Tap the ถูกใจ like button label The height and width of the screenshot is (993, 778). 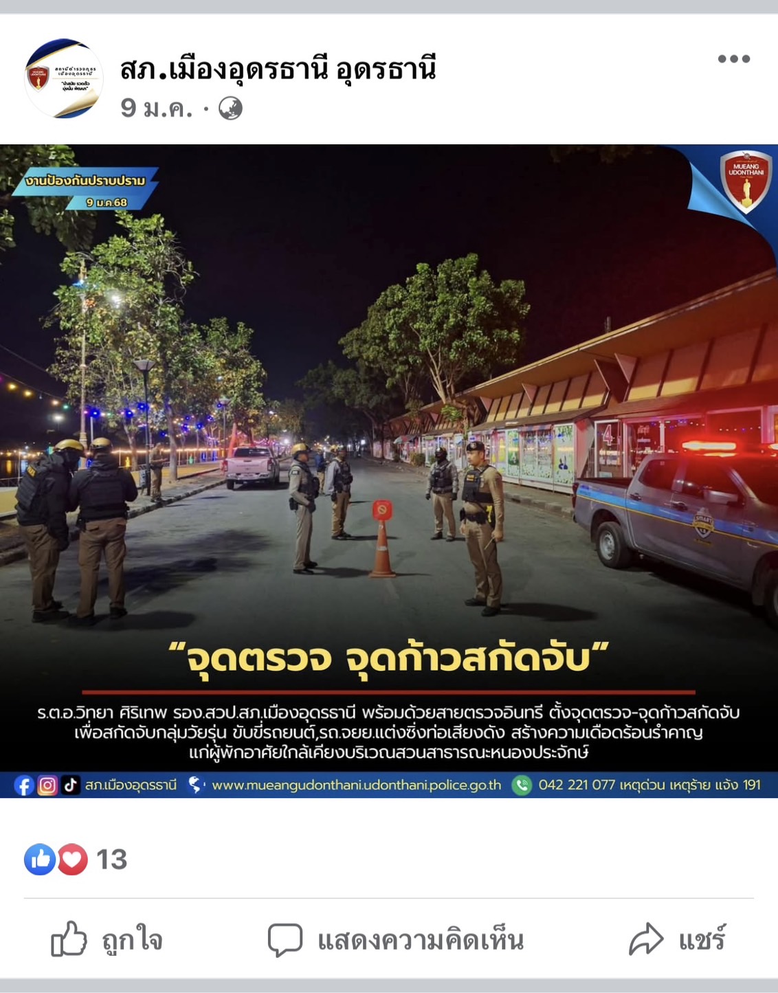coord(133,939)
